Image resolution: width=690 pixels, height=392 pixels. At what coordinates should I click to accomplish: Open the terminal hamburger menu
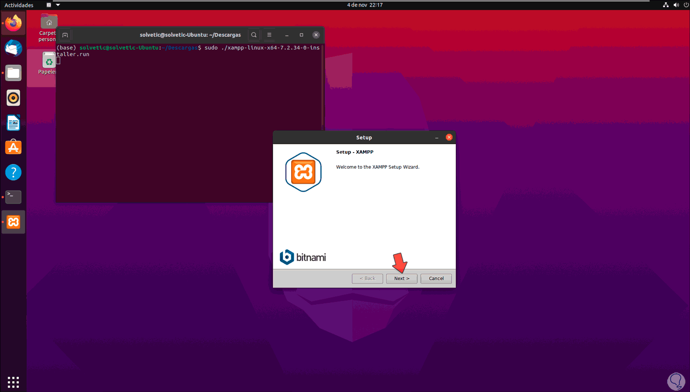pos(270,35)
